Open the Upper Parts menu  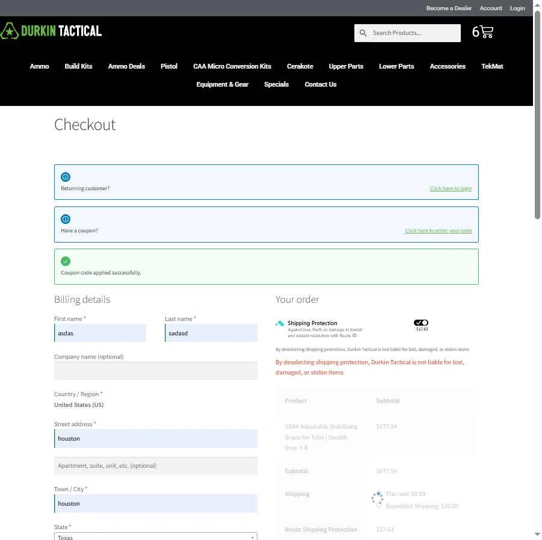pos(346,66)
